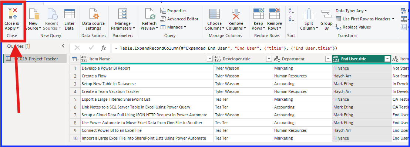Click the Keep Rows icon
Screen dimensions: 410x147
[259, 14]
